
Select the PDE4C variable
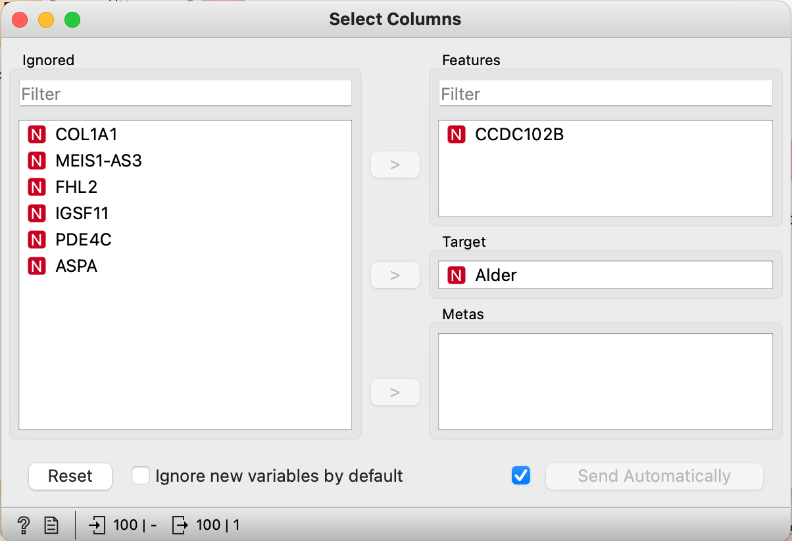(84, 240)
